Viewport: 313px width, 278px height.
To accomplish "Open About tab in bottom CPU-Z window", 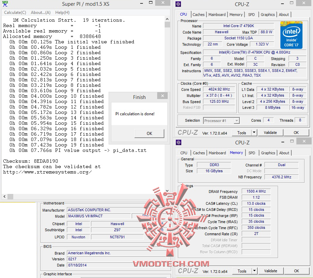I will coord(284,153).
